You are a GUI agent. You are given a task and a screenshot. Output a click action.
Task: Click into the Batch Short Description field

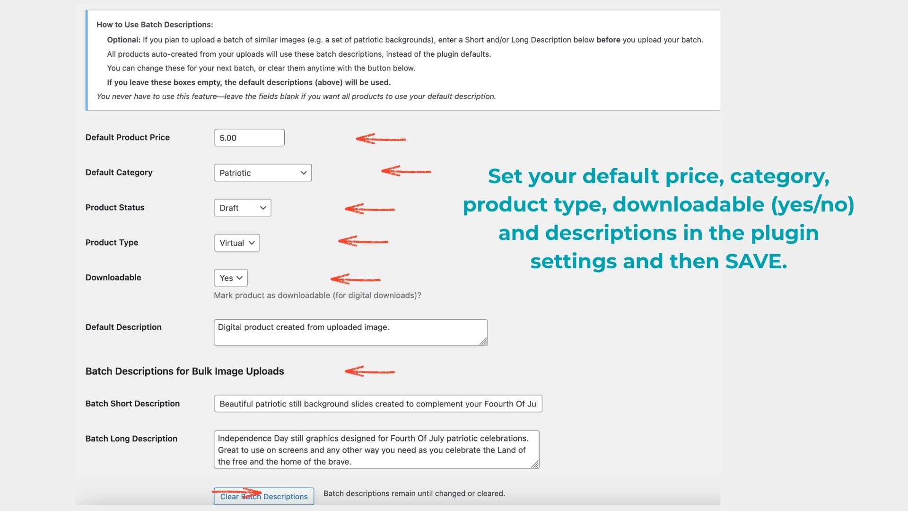coord(378,404)
